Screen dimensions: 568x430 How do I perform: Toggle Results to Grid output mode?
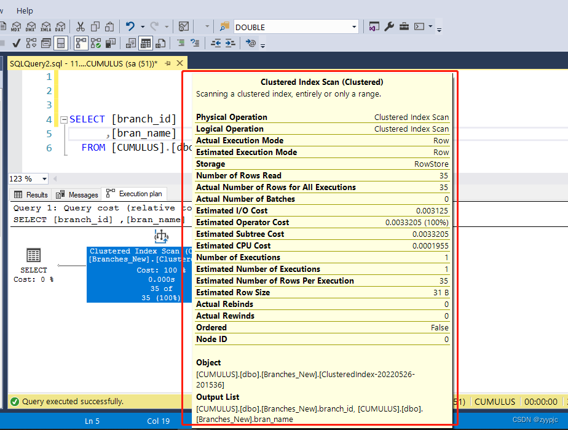(x=147, y=43)
